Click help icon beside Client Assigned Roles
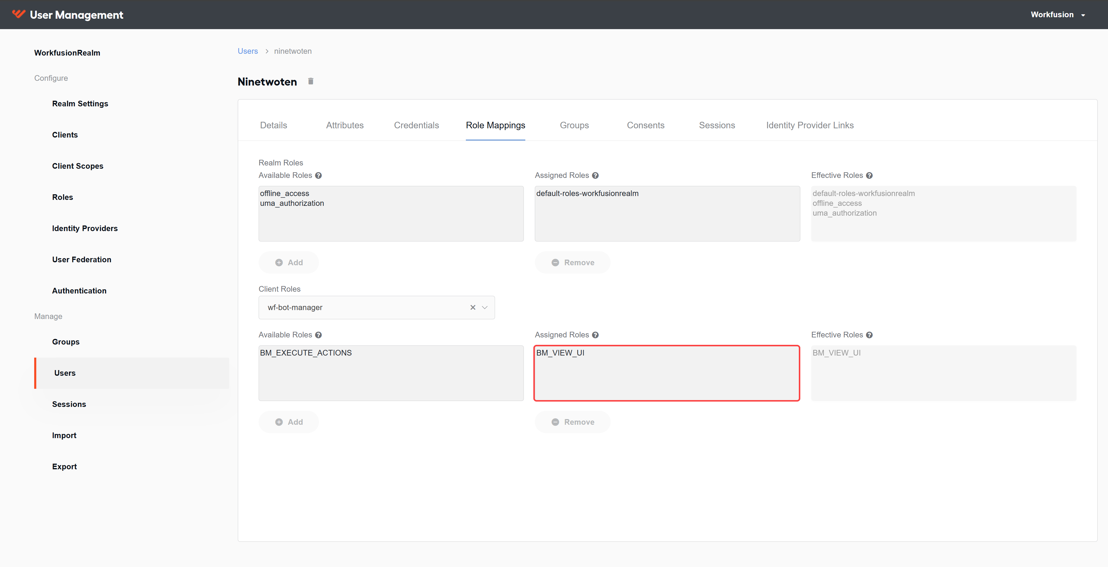Image resolution: width=1108 pixels, height=567 pixels. pos(595,335)
